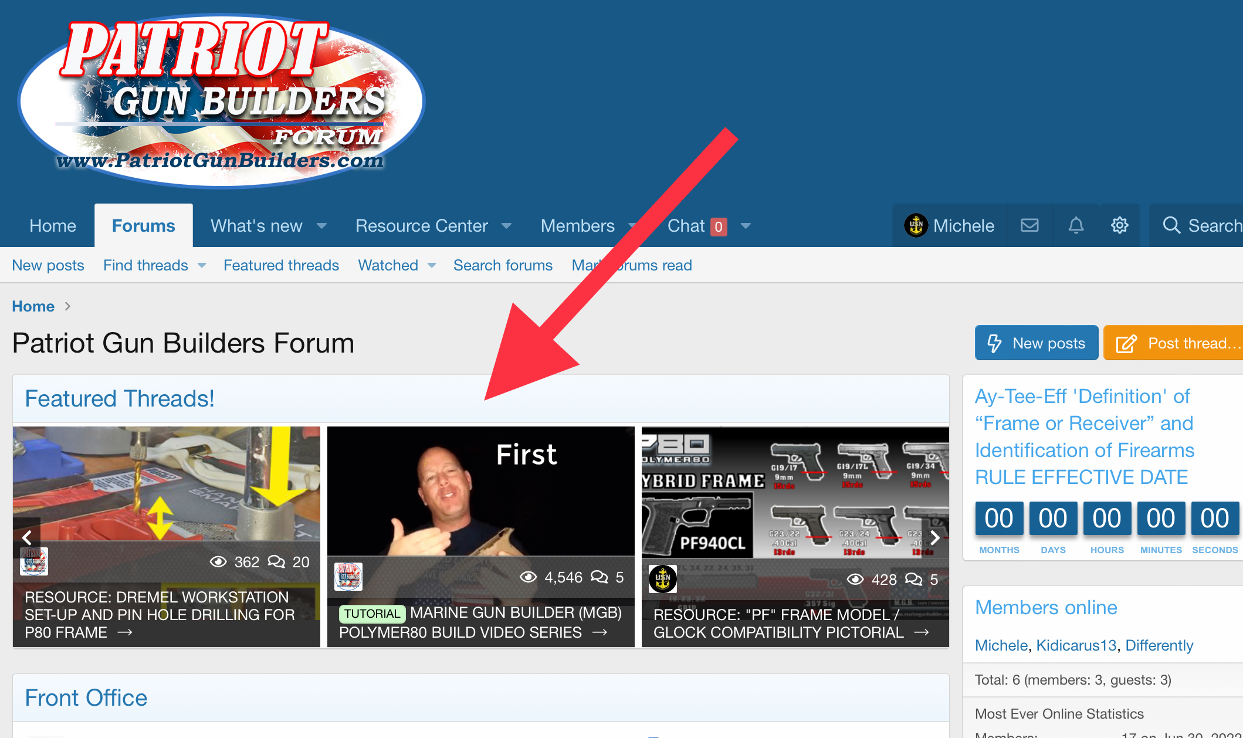Open the Find threads link
The width and height of the screenshot is (1243, 738).
click(x=145, y=265)
